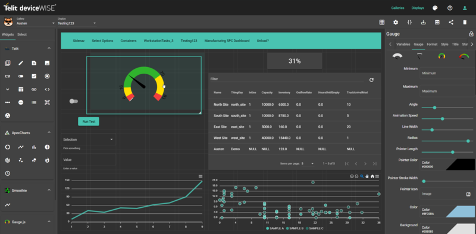Open the Title property tab

tap(455, 45)
